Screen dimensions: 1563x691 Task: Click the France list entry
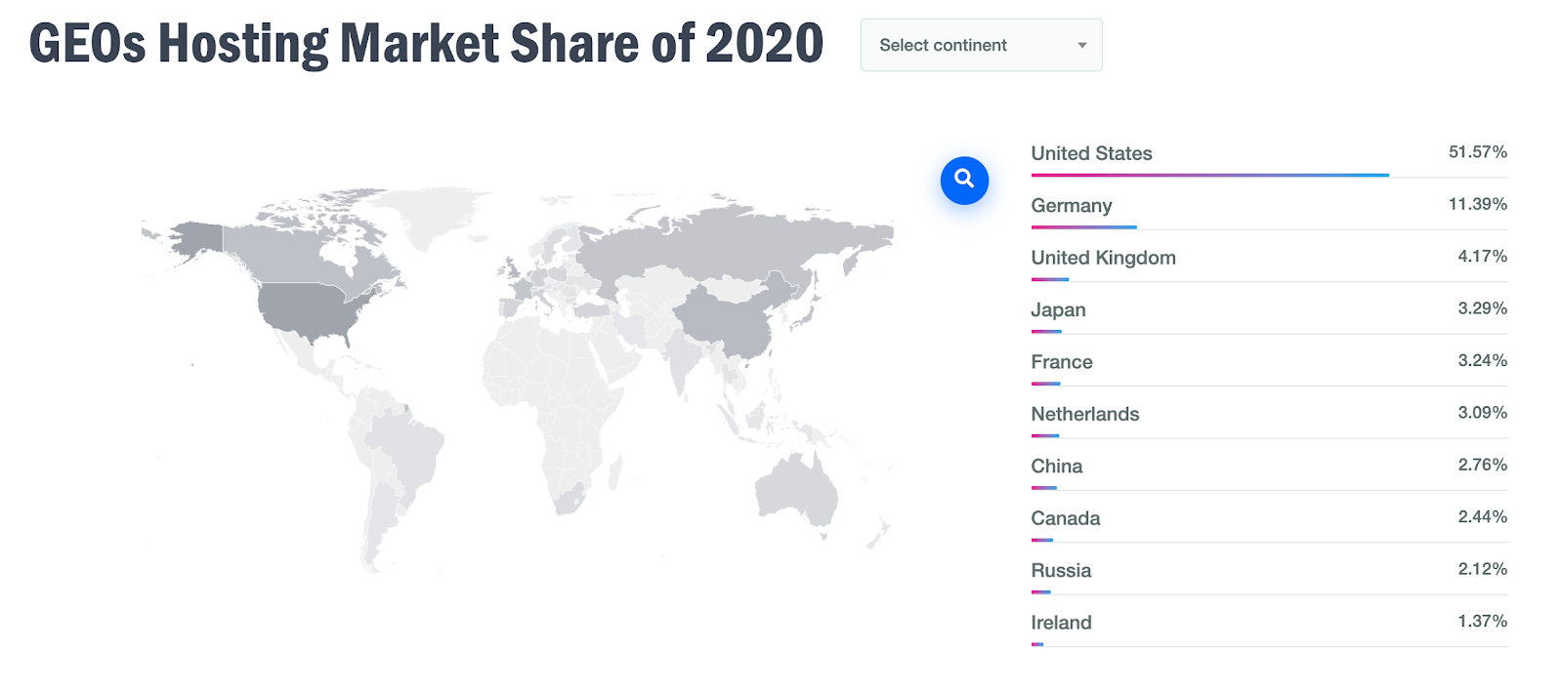[x=1061, y=362]
